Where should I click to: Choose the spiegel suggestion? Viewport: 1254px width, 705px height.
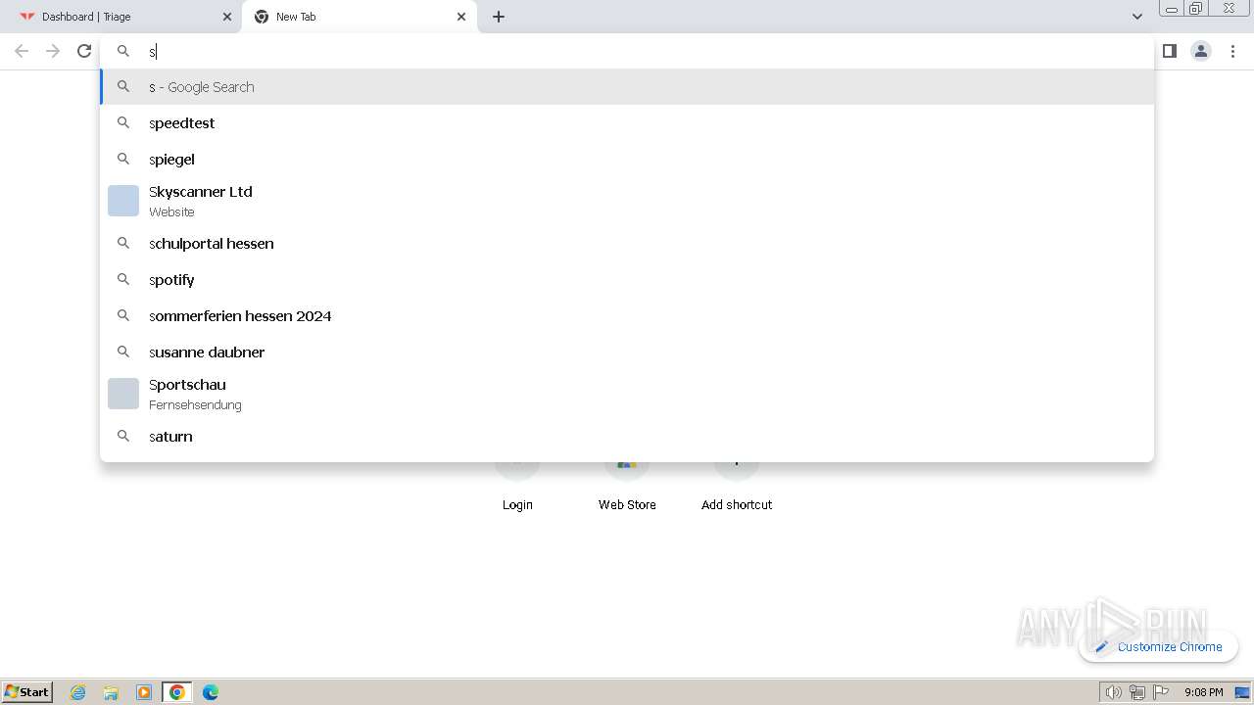tap(627, 159)
